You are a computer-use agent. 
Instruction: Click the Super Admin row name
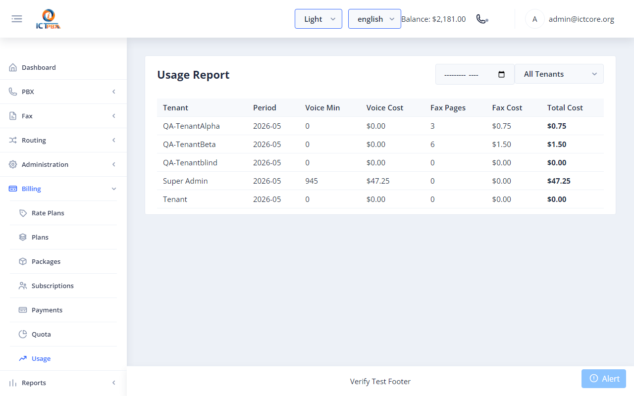(x=185, y=181)
